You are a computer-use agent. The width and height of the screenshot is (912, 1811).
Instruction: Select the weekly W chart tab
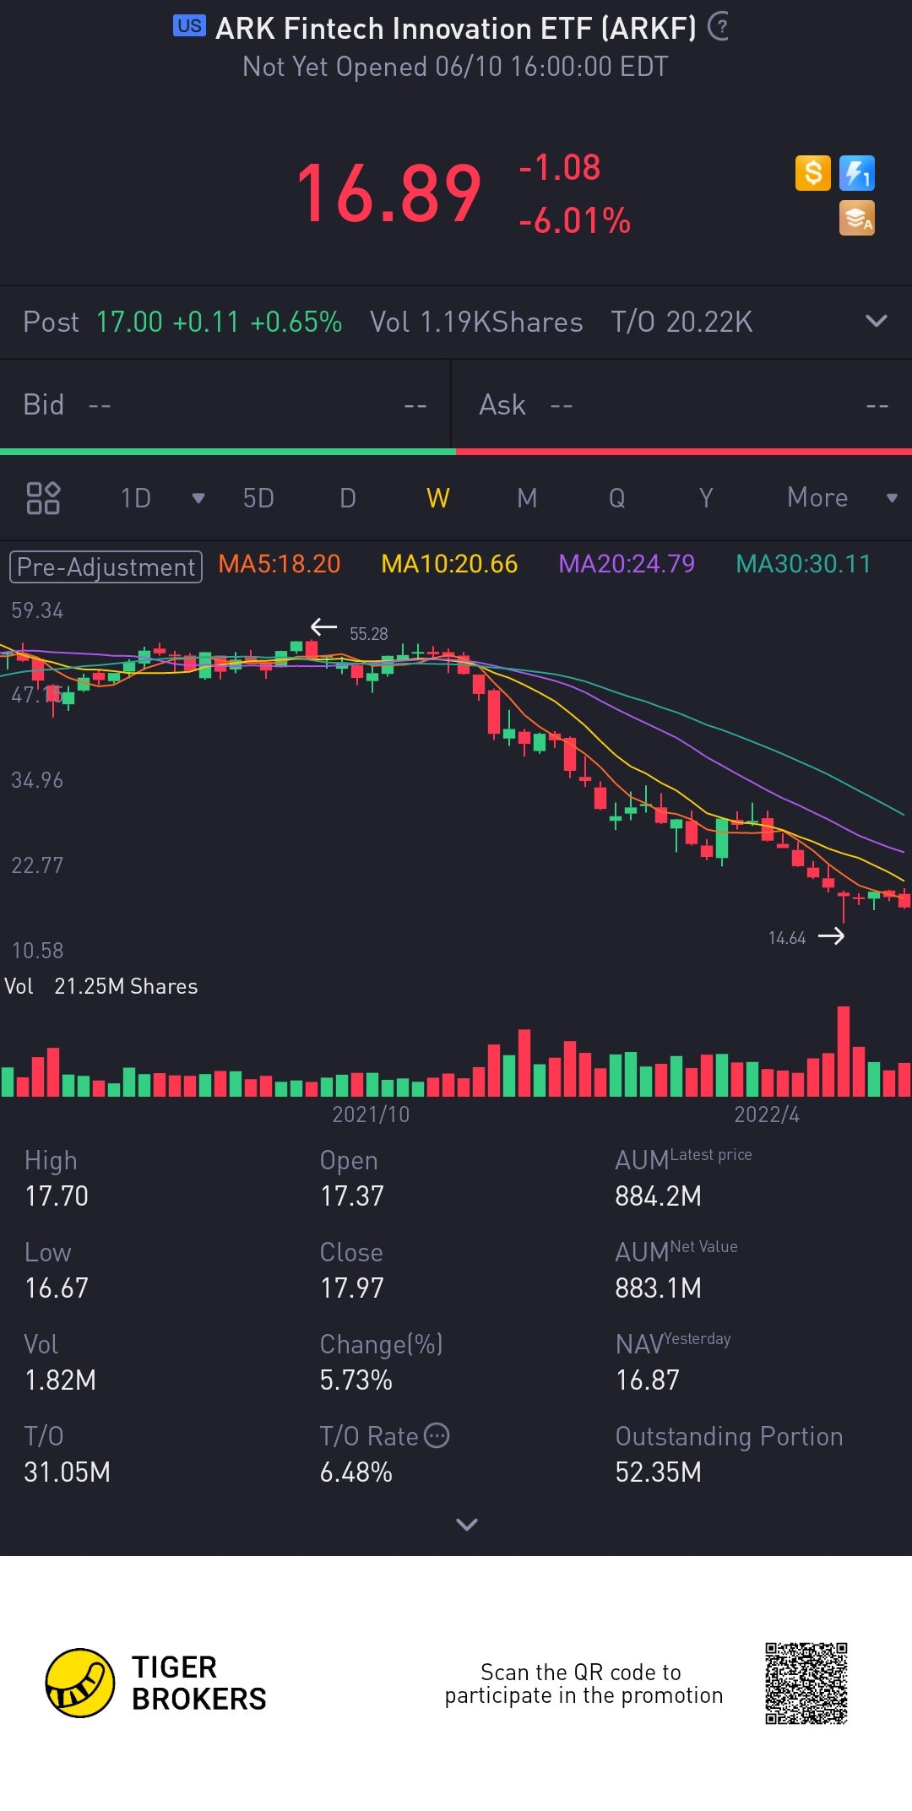[437, 498]
